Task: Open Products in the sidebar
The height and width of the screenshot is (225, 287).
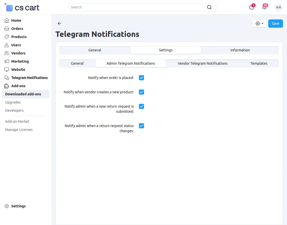Action: pyautogui.click(x=19, y=37)
